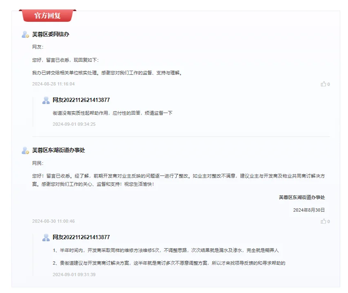Select timestamp 2024-09-01 09:31:39
Viewport: 348px width, 293px height.
point(74,275)
